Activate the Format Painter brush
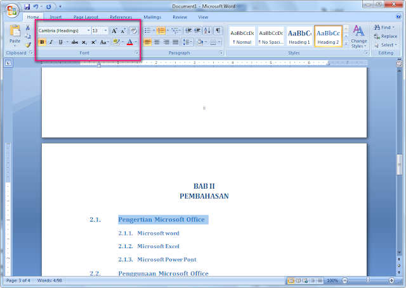The height and width of the screenshot is (288, 406). pyautogui.click(x=28, y=45)
